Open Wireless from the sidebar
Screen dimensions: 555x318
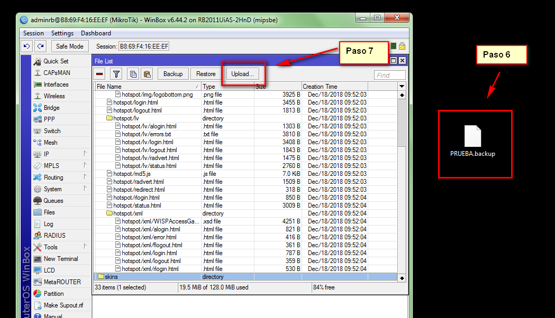coord(54,96)
